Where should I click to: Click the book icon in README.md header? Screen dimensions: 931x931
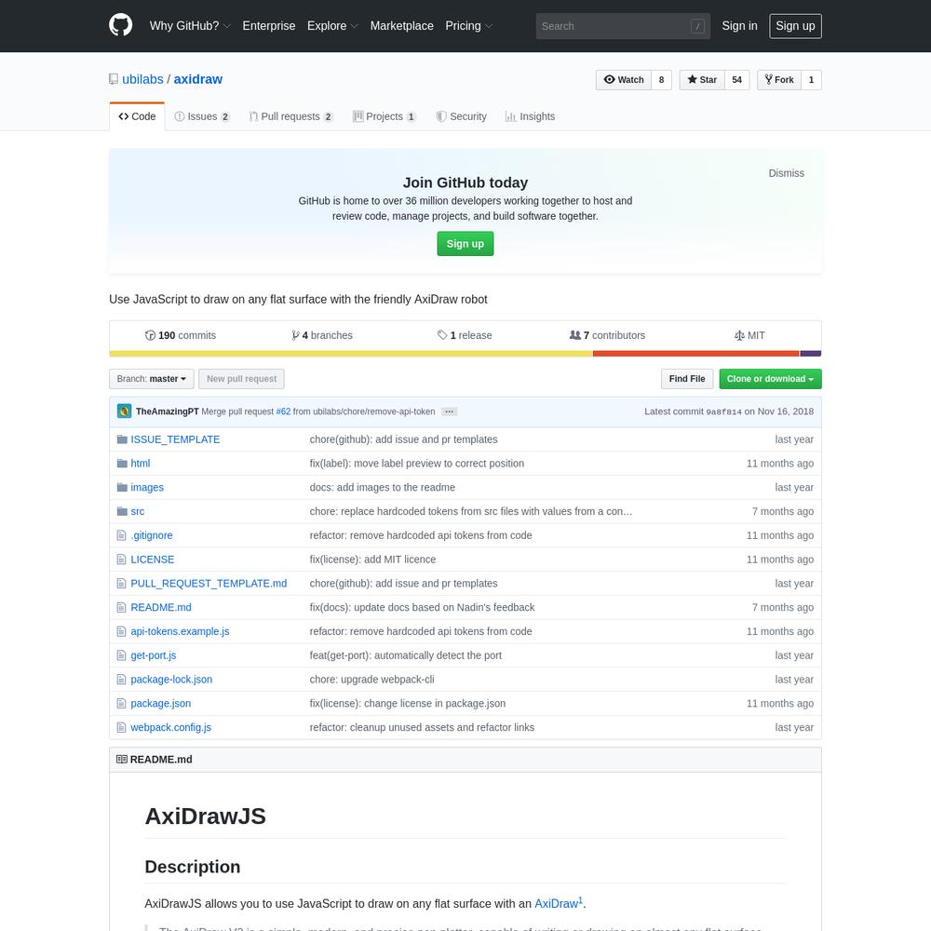(x=122, y=760)
